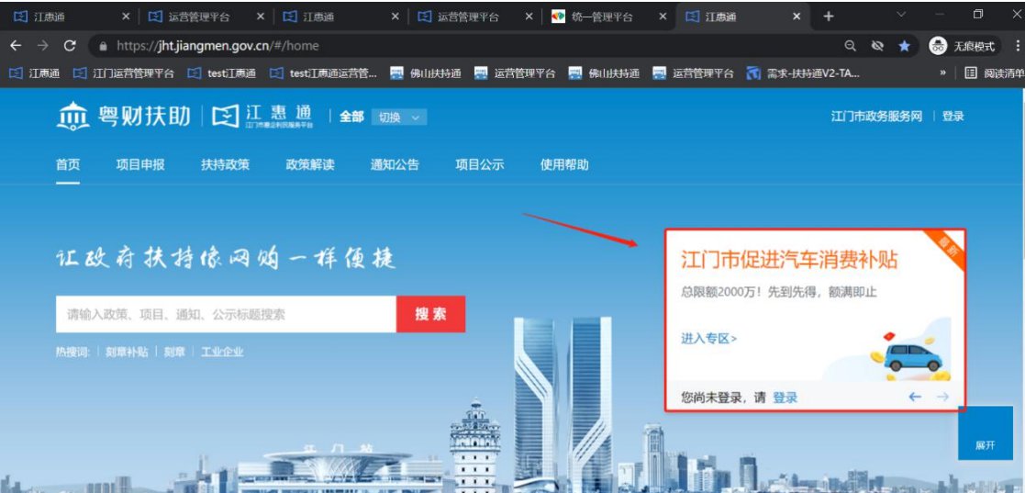Open the test江惠通运营管... bookmark

point(323,73)
